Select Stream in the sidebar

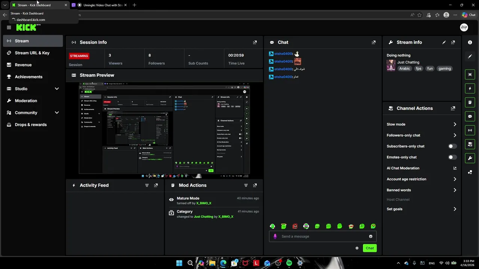point(33,41)
